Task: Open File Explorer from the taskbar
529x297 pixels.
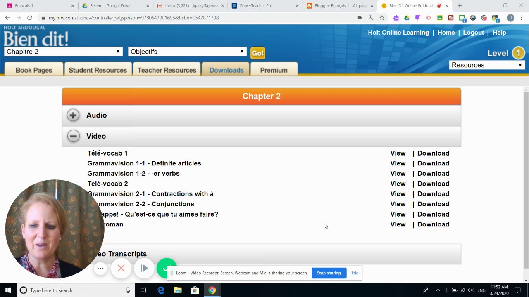Action: [x=178, y=290]
